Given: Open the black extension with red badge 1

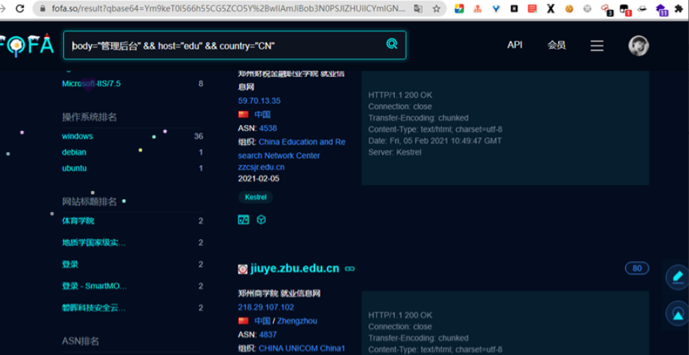Looking at the screenshot, I should click(x=625, y=9).
